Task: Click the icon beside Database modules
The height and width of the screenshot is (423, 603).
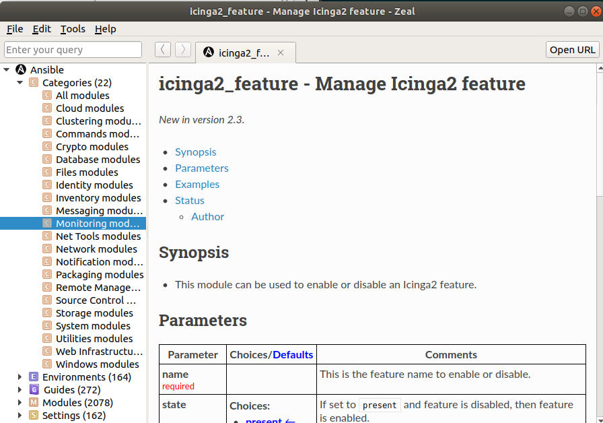Action: [47, 159]
